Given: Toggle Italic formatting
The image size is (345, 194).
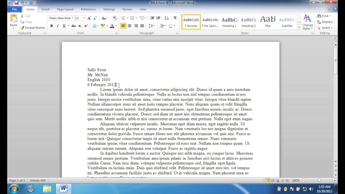Looking at the screenshot, I should pyautogui.click(x=57, y=26).
